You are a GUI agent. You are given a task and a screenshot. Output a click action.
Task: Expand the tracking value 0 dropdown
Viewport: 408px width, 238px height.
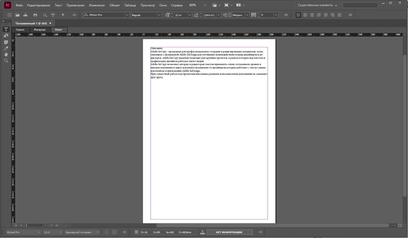click(x=276, y=15)
